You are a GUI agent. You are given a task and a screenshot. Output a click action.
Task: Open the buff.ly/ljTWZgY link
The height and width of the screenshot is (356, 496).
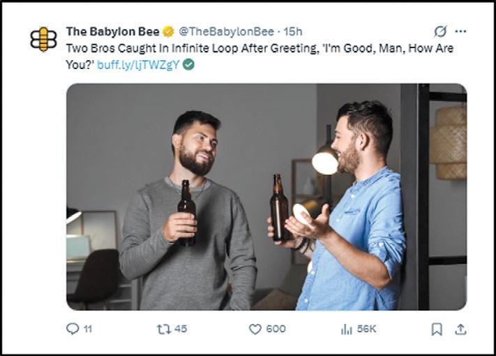(x=138, y=64)
